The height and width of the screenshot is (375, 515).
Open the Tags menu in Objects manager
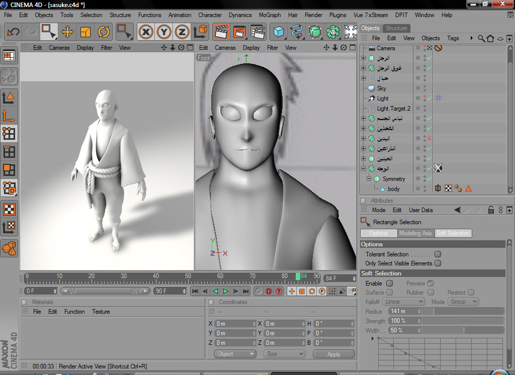pyautogui.click(x=453, y=38)
